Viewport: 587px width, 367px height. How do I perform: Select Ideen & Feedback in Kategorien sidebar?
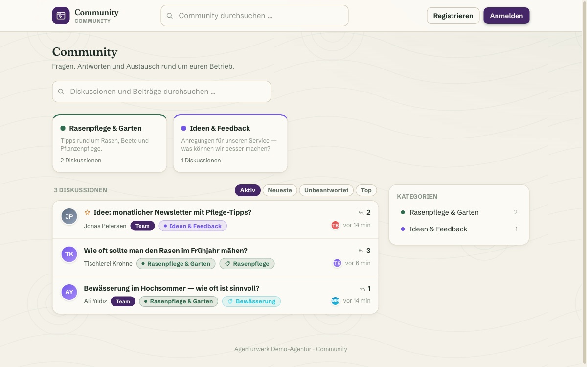[x=459, y=229]
